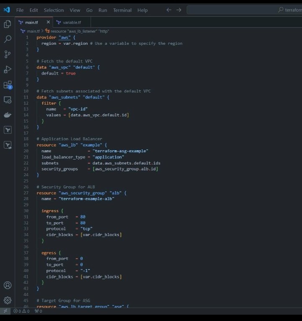The width and height of the screenshot is (302, 321).
Task: Click "vpc-id" string on line 13
Action: coord(78,109)
